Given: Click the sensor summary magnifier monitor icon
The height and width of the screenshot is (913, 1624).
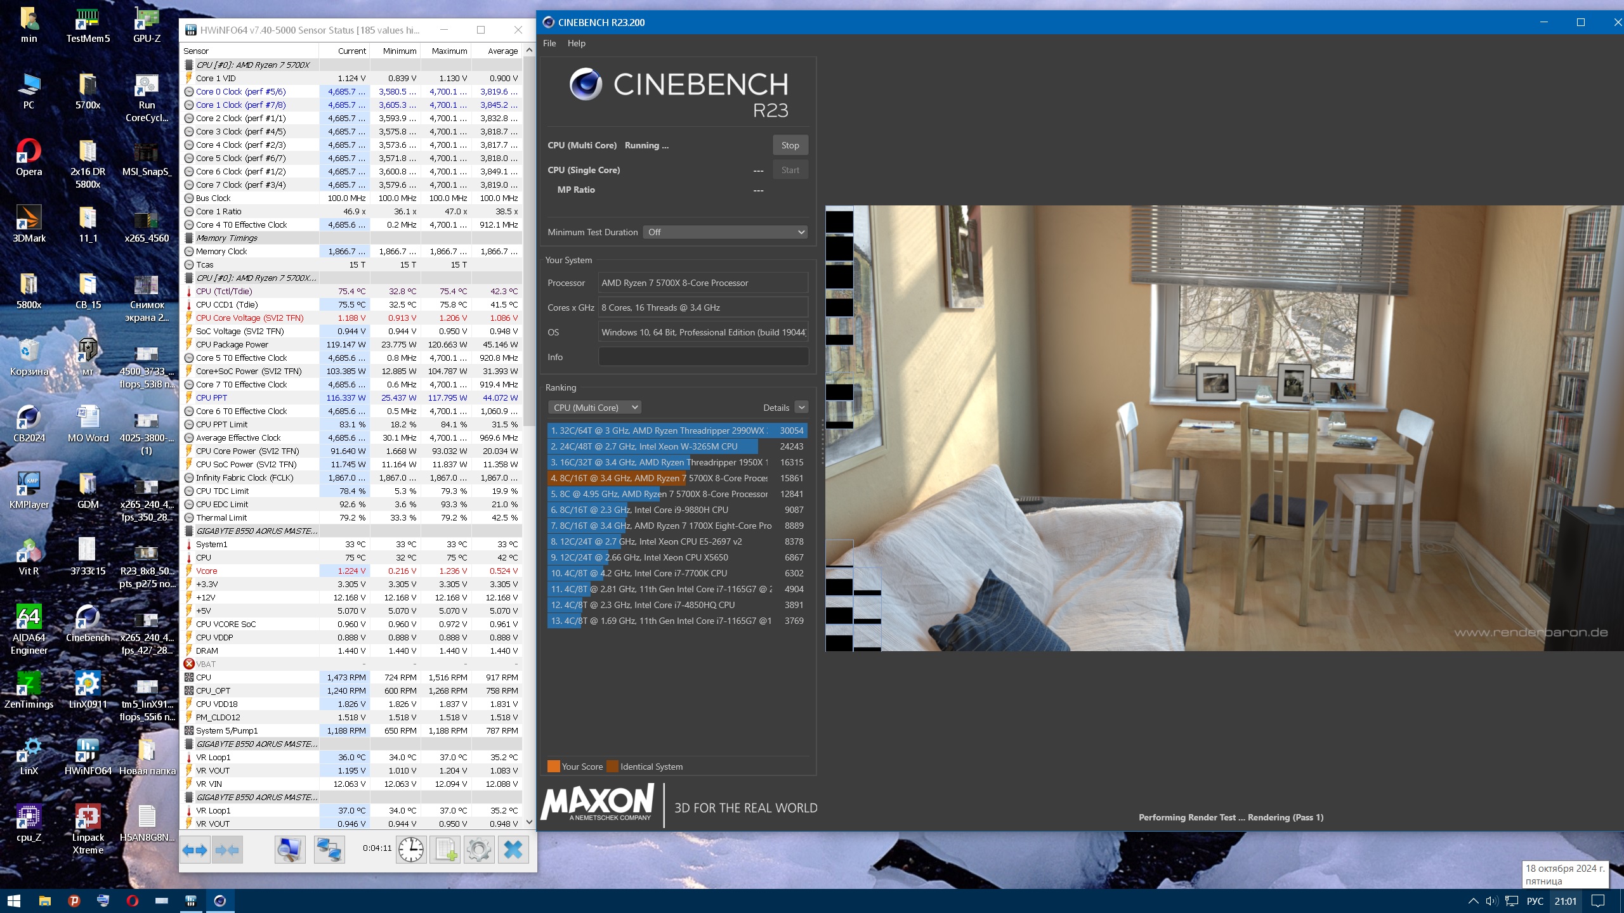Looking at the screenshot, I should coord(290,850).
